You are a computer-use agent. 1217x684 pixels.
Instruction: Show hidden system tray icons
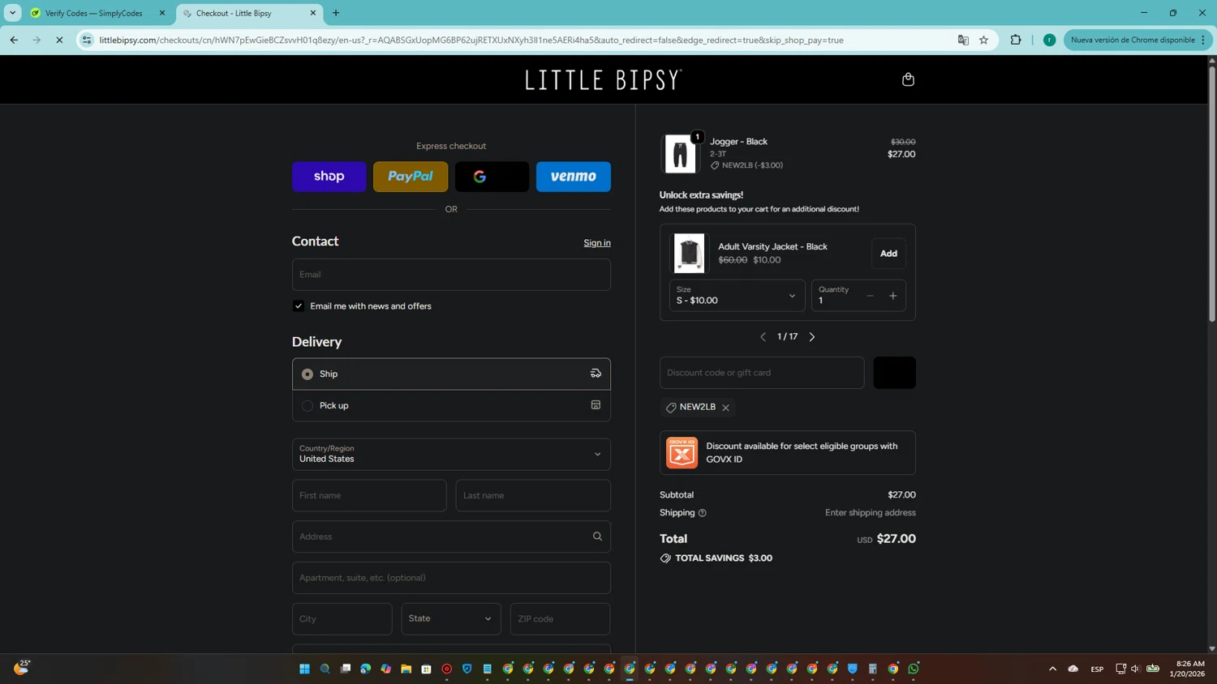[1052, 669]
